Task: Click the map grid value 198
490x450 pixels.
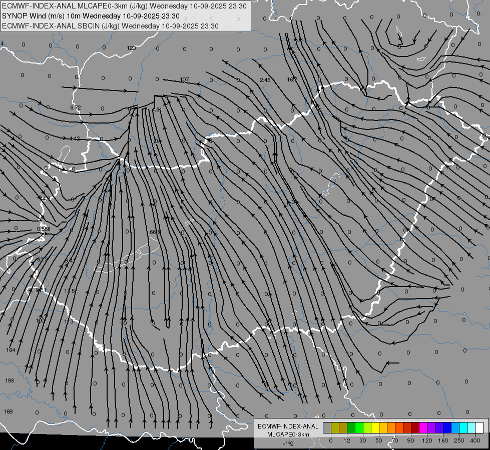Action: [x=10, y=380]
